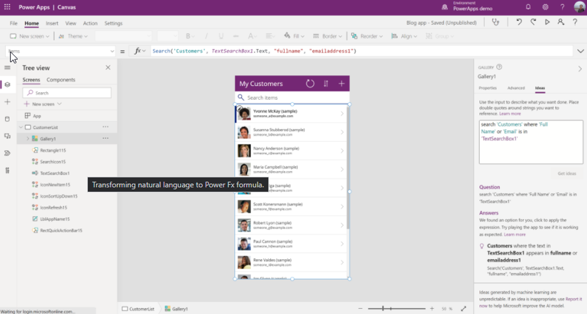Open the Advanced tab in Gallery pane
Viewport: 587px width, 314px height.
tap(516, 88)
